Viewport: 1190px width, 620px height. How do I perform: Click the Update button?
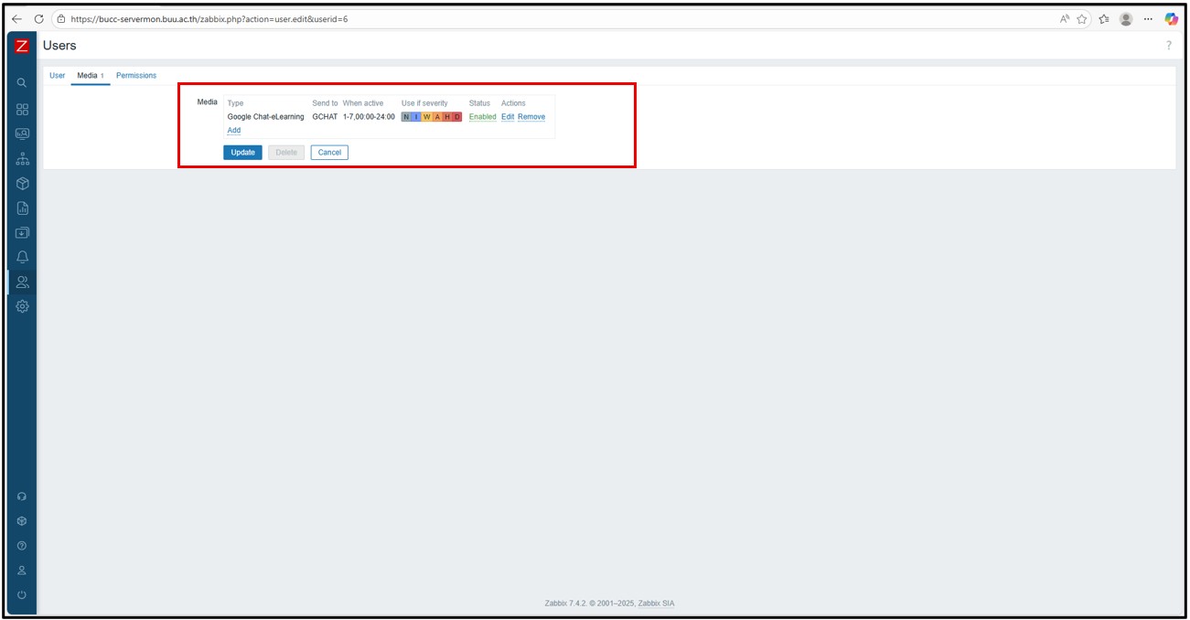(242, 153)
